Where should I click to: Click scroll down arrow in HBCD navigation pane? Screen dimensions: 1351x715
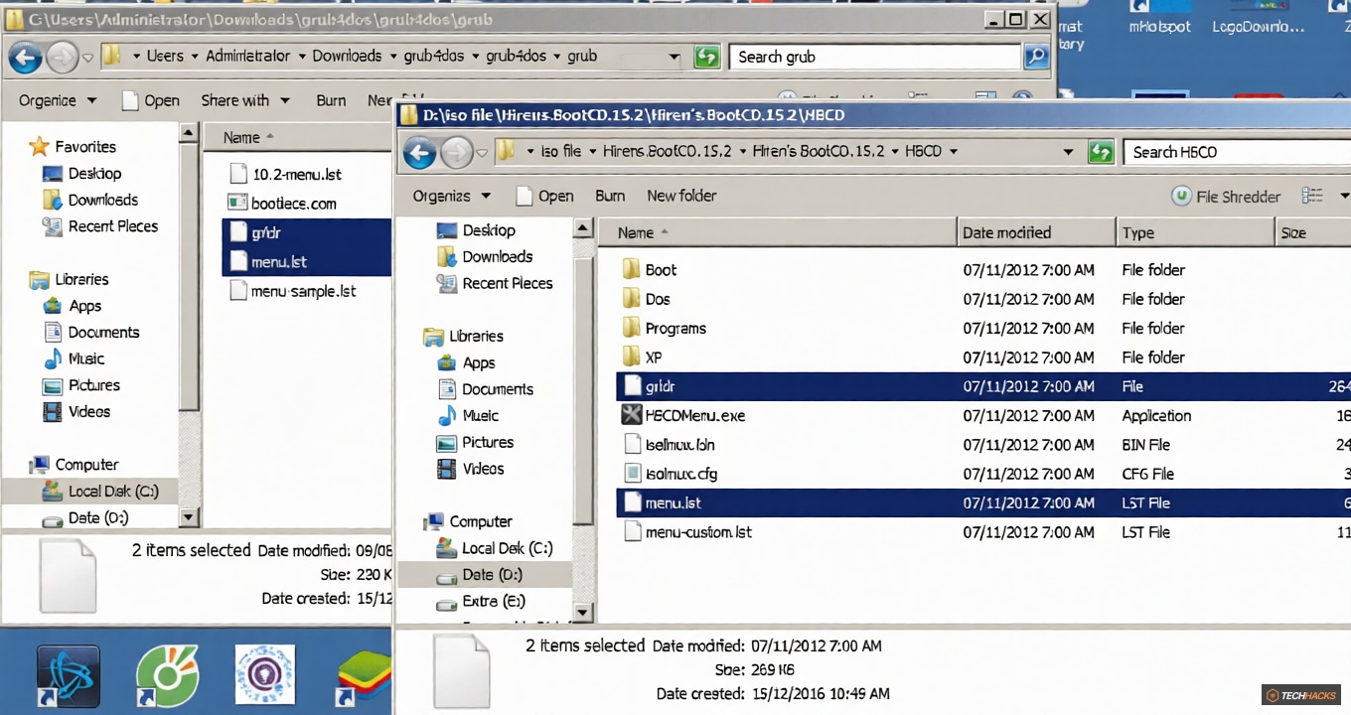[x=584, y=613]
